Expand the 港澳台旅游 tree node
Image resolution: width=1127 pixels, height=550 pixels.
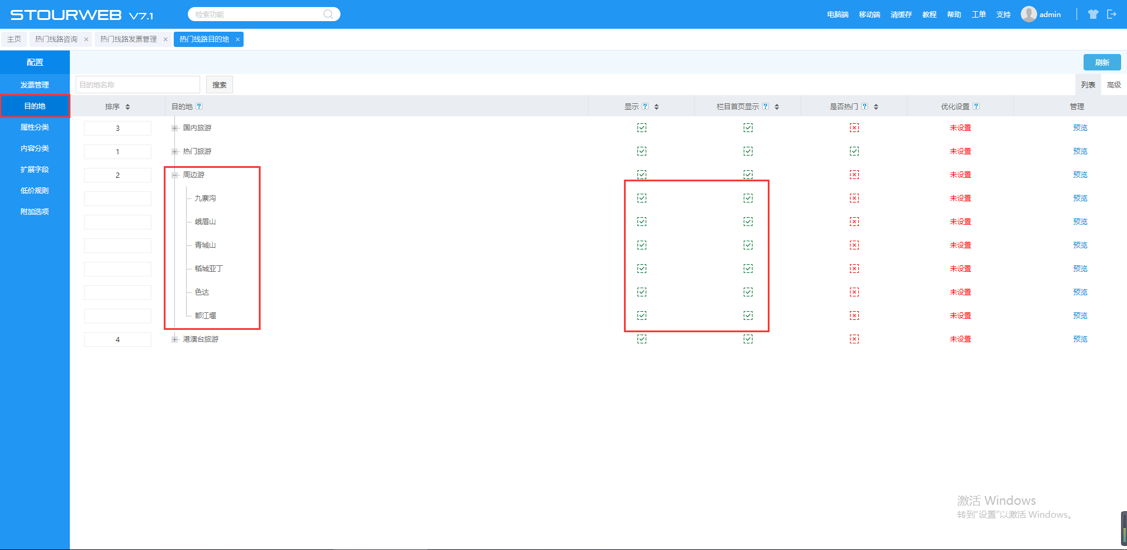click(x=174, y=339)
